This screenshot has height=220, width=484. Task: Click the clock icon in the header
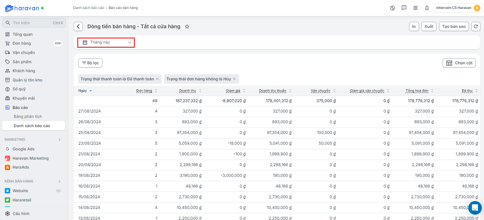click(393, 8)
